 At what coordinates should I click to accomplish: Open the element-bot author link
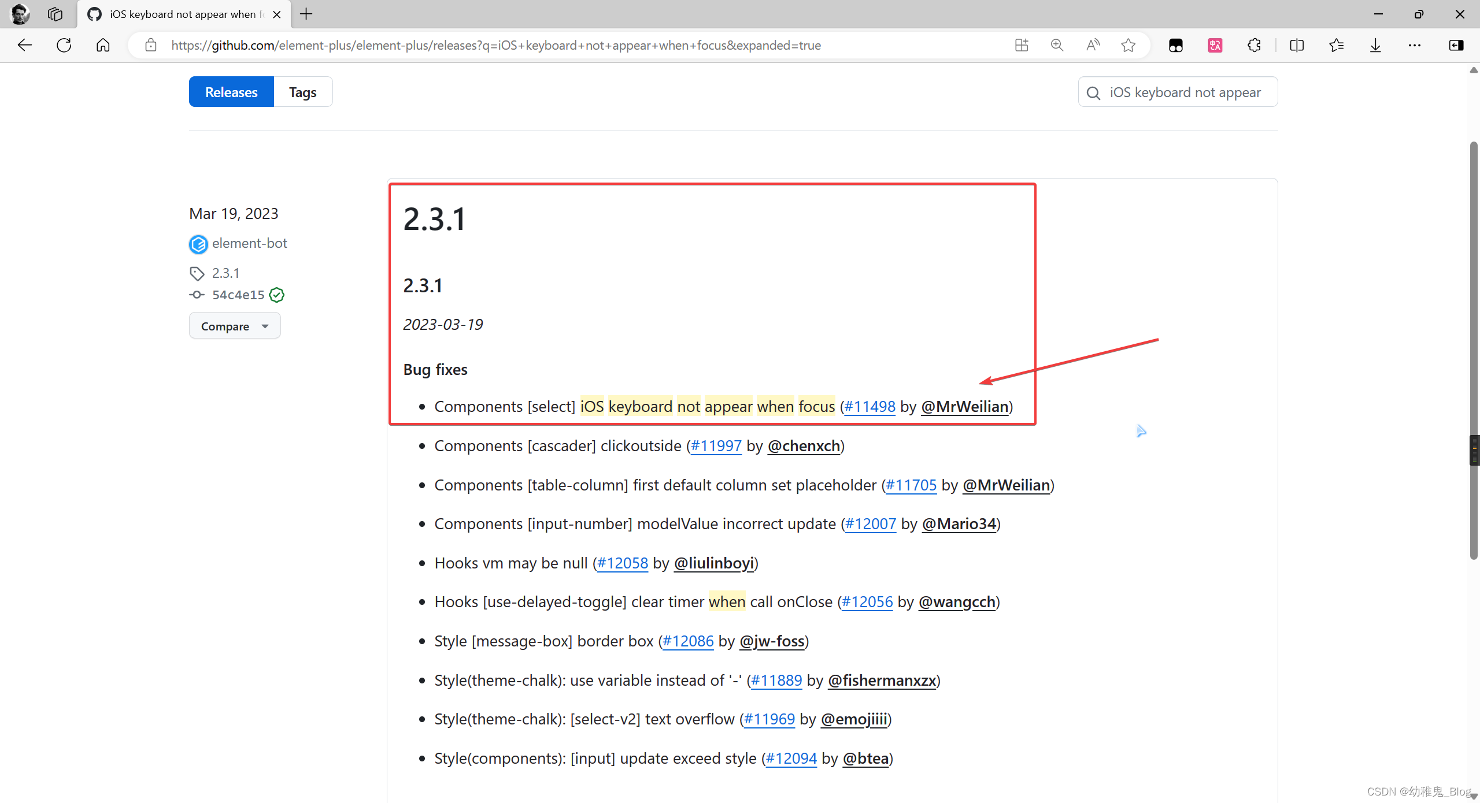(249, 243)
